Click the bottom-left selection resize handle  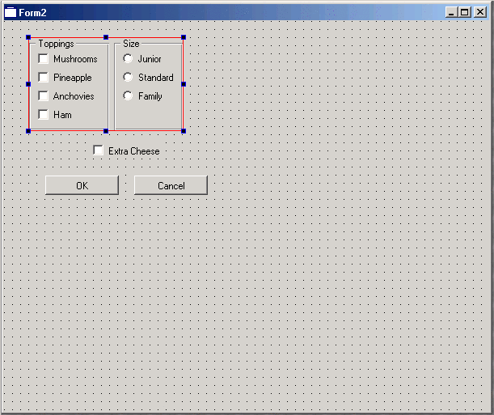(28, 130)
